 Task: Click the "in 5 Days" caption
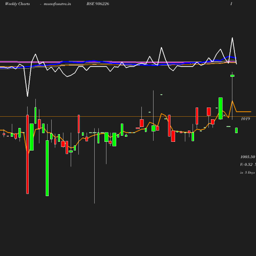click(x=247, y=173)
